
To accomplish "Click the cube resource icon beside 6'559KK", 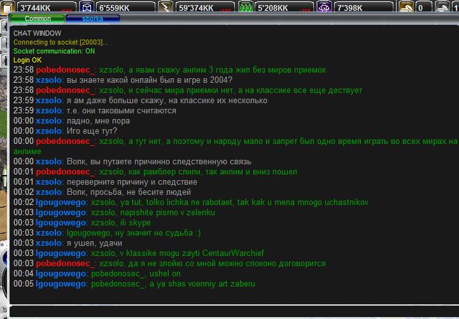I will (87, 8).
